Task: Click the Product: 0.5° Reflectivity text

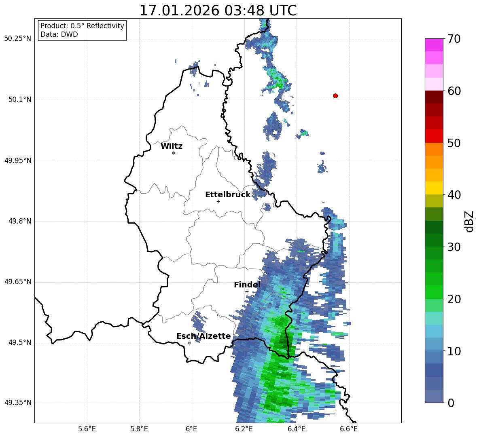Action: 82,25
